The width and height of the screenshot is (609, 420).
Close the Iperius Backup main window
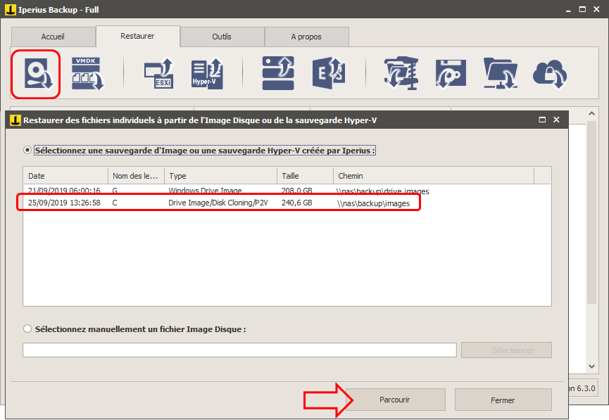click(596, 9)
